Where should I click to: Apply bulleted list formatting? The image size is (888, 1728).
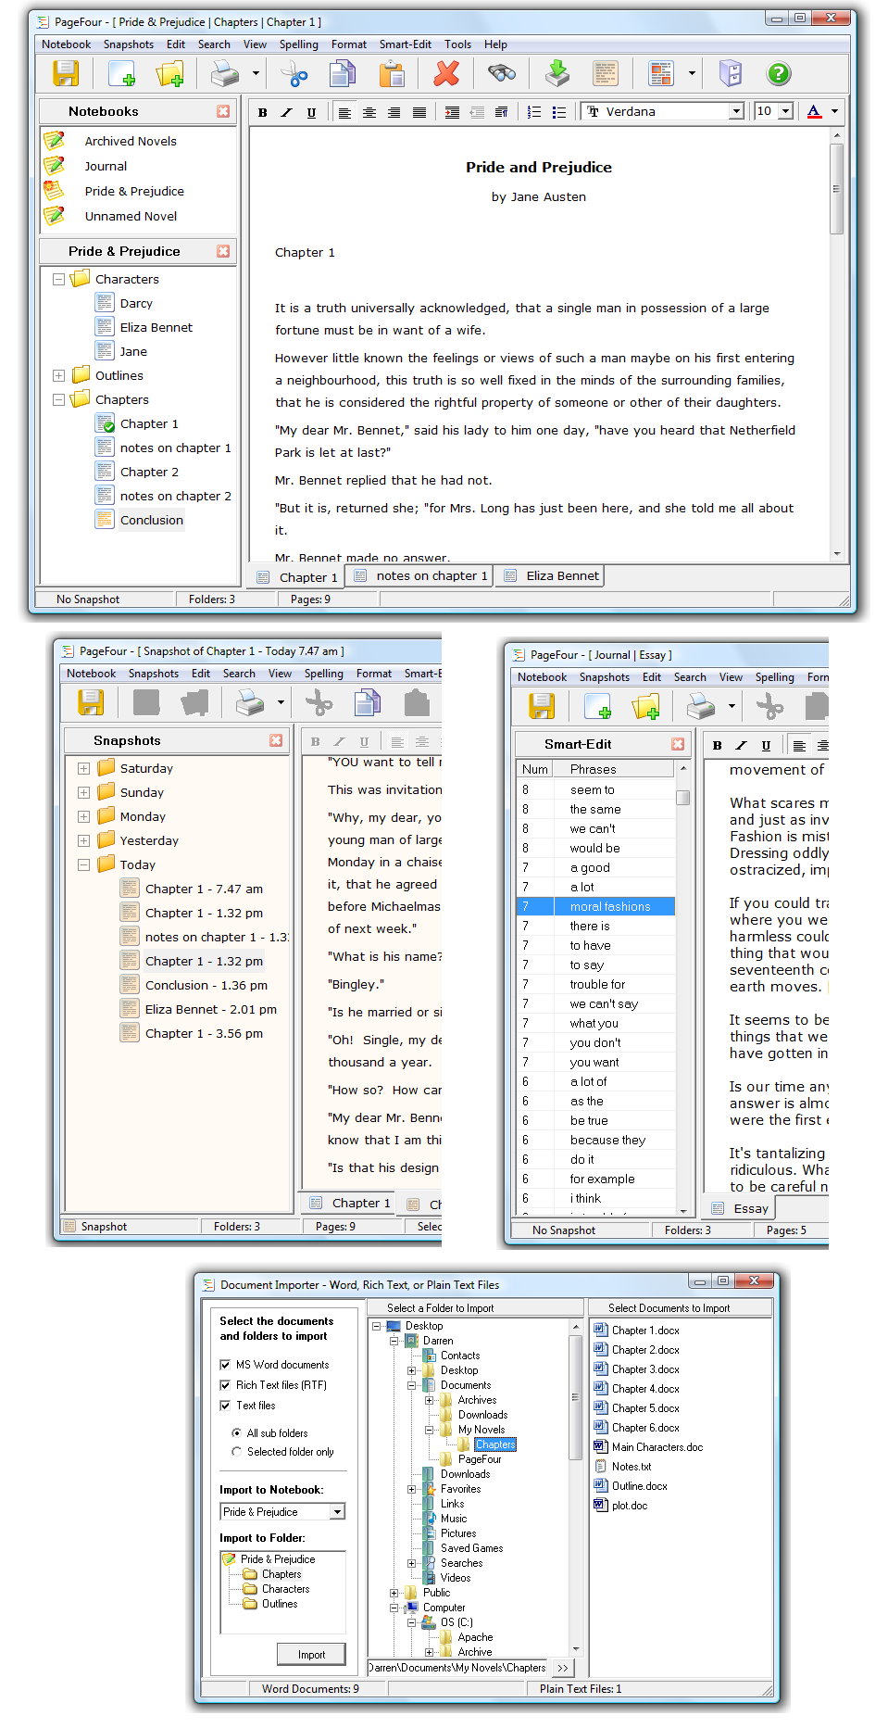click(559, 112)
